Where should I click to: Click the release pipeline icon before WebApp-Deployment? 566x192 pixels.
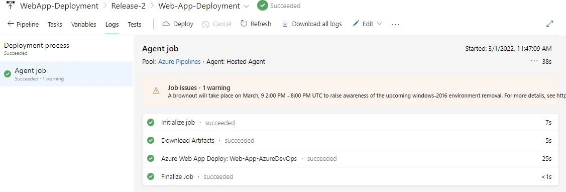coord(11,5)
